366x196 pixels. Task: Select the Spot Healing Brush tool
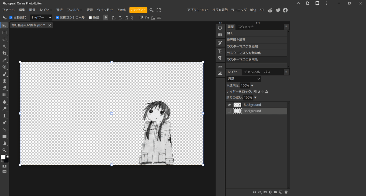(x=4, y=67)
